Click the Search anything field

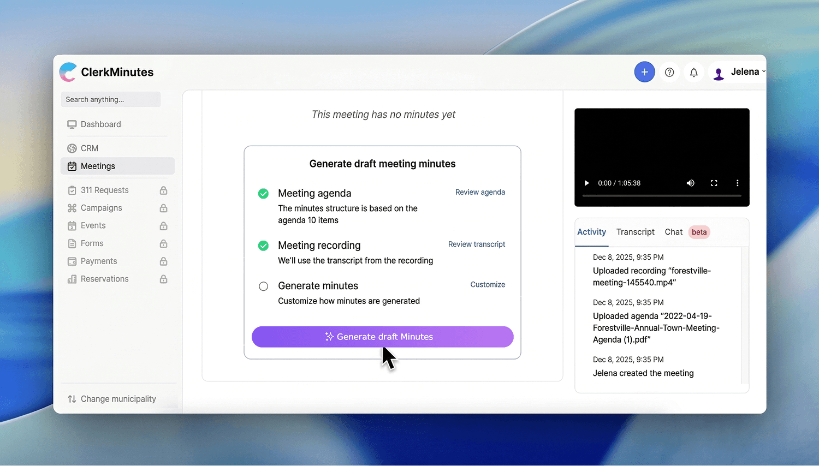pyautogui.click(x=111, y=99)
